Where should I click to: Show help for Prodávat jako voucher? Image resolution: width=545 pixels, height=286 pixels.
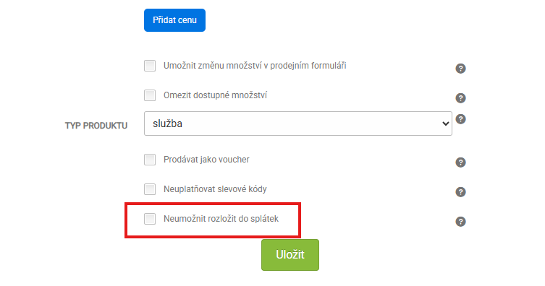pos(460,162)
